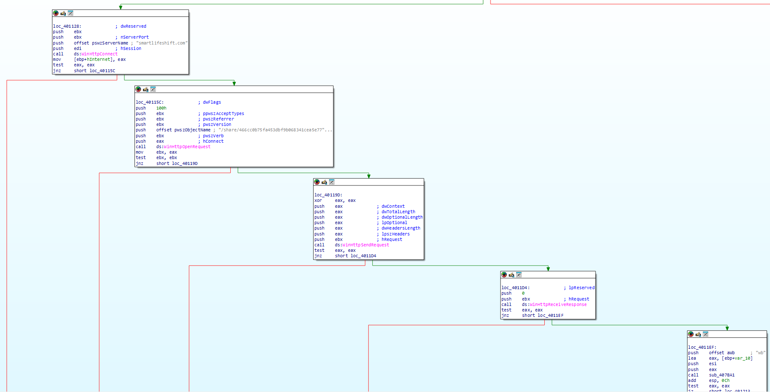Click the edit pencil icon on loc_401128 block
770x392 pixels.
(x=63, y=13)
